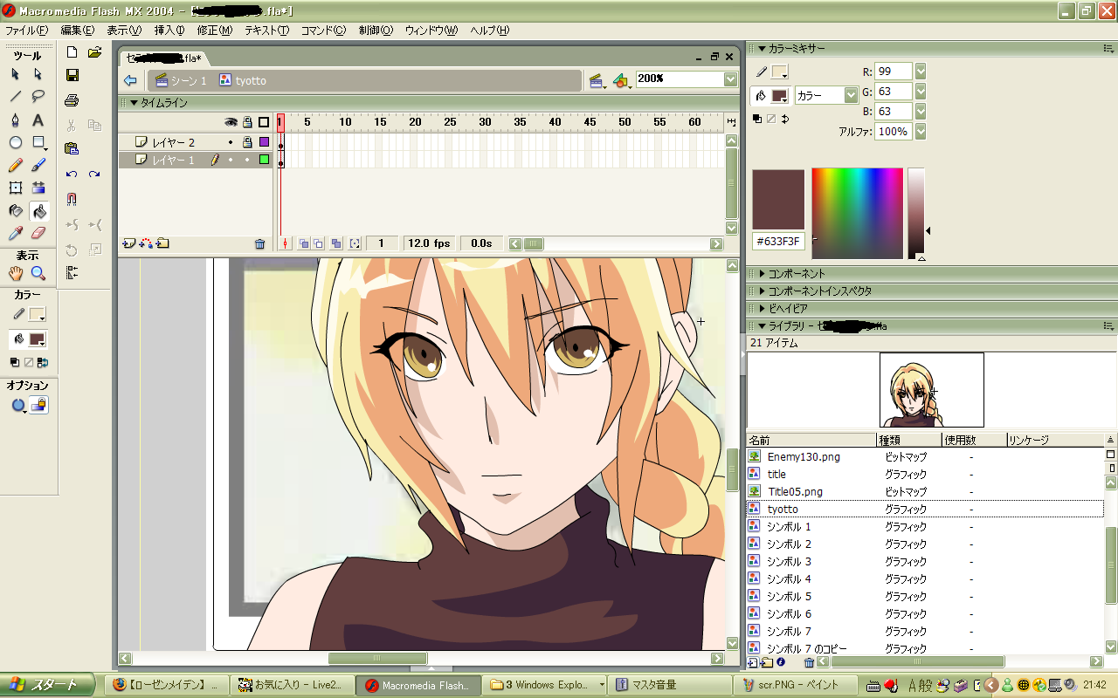Expand the コンポーネントインスペクタ panel

pos(762,291)
